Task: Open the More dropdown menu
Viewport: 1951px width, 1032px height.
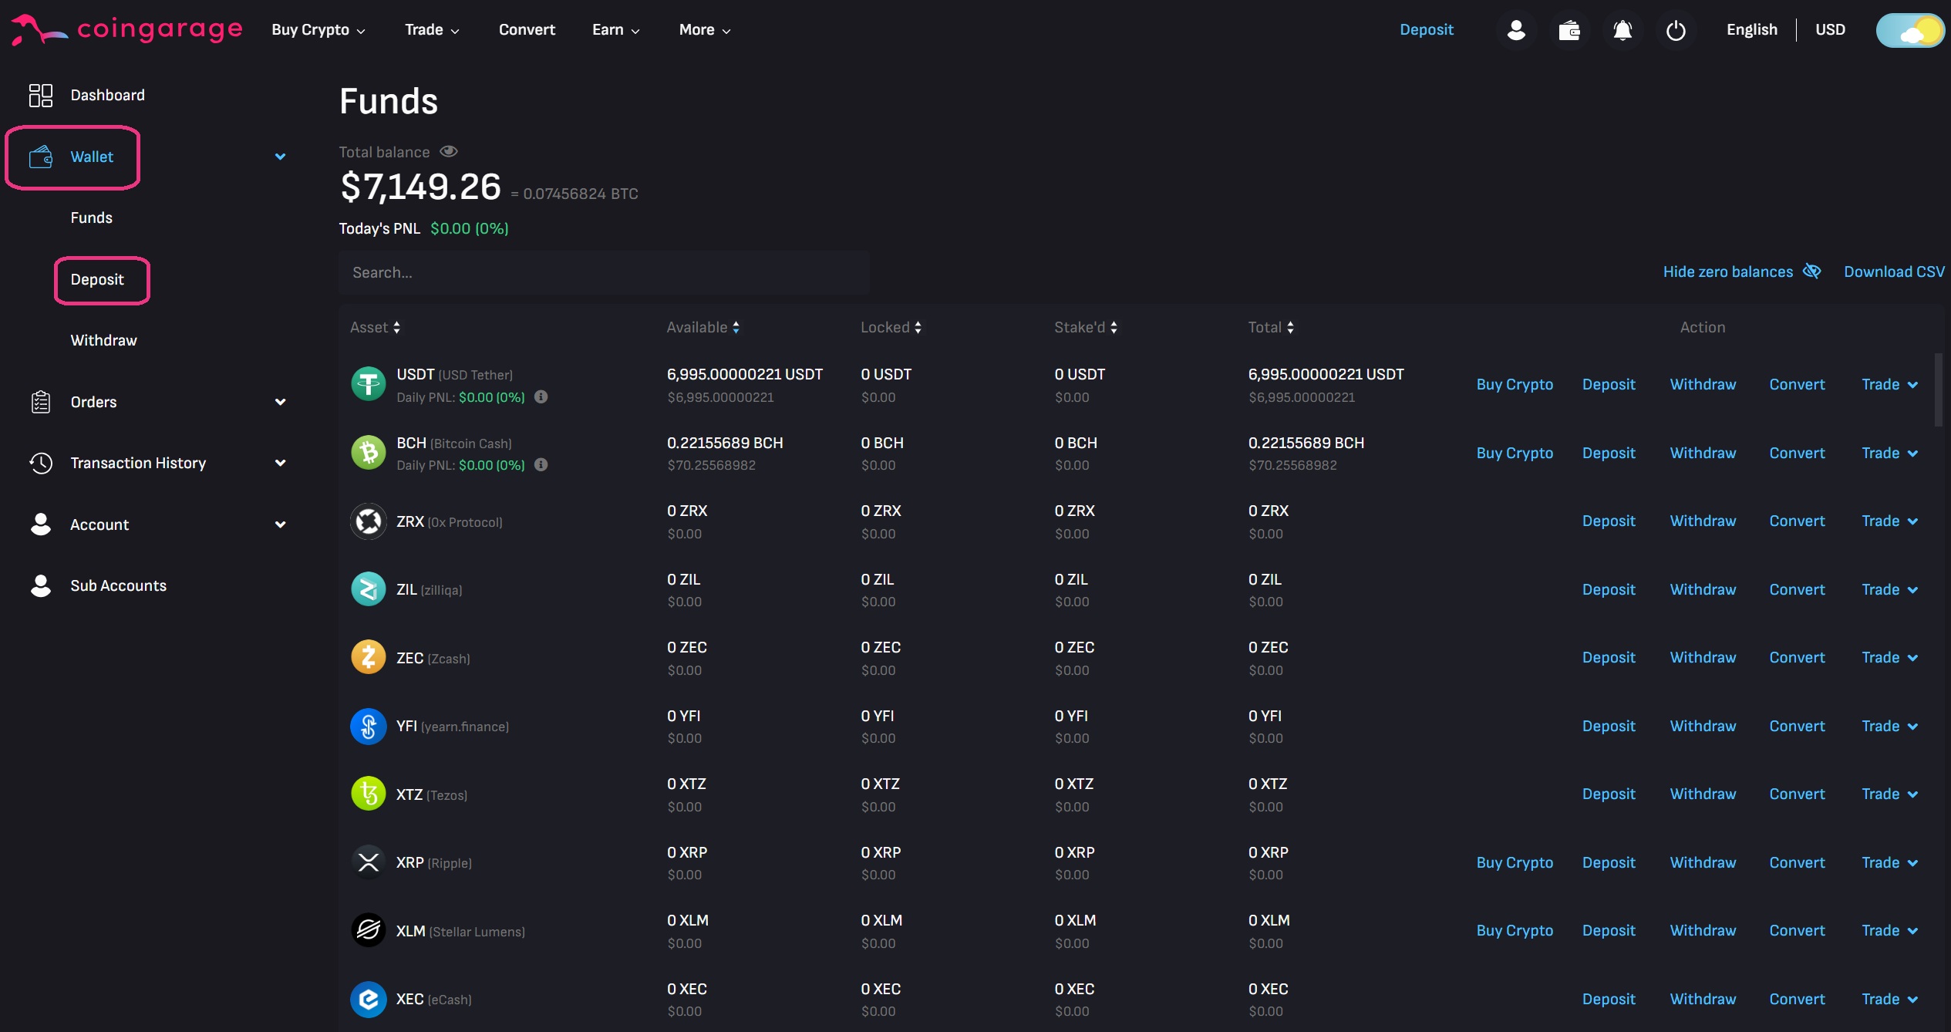Action: coord(705,29)
